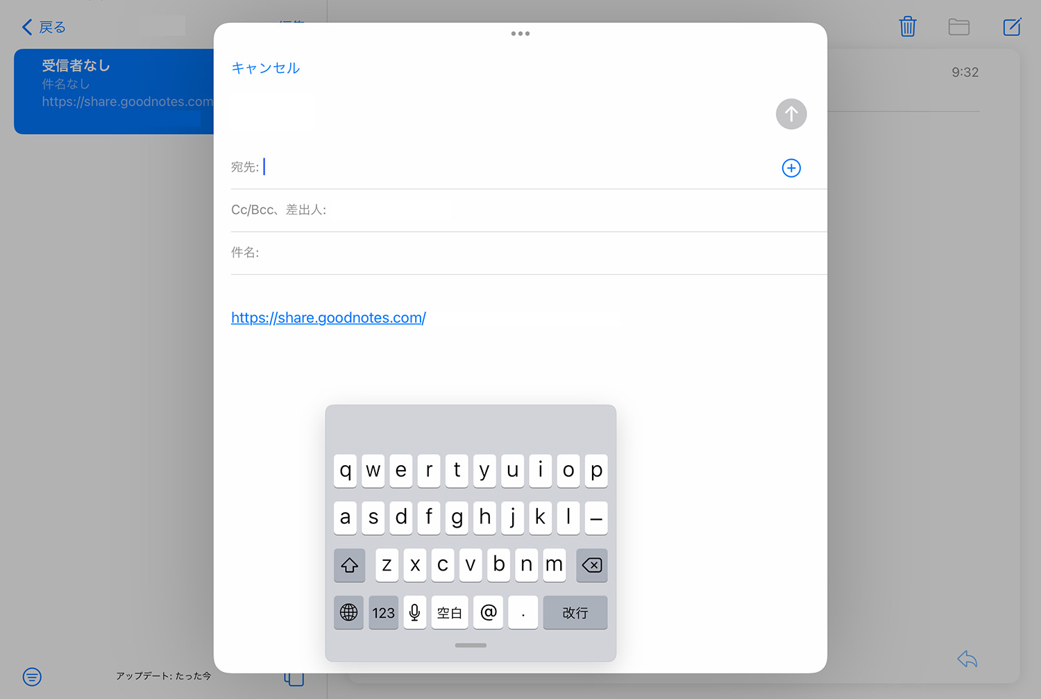Tap the i key
Image resolution: width=1041 pixels, height=699 pixels.
coord(541,471)
